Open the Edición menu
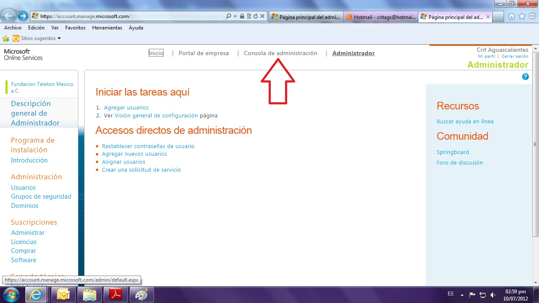This screenshot has width=539, height=303. tap(36, 28)
